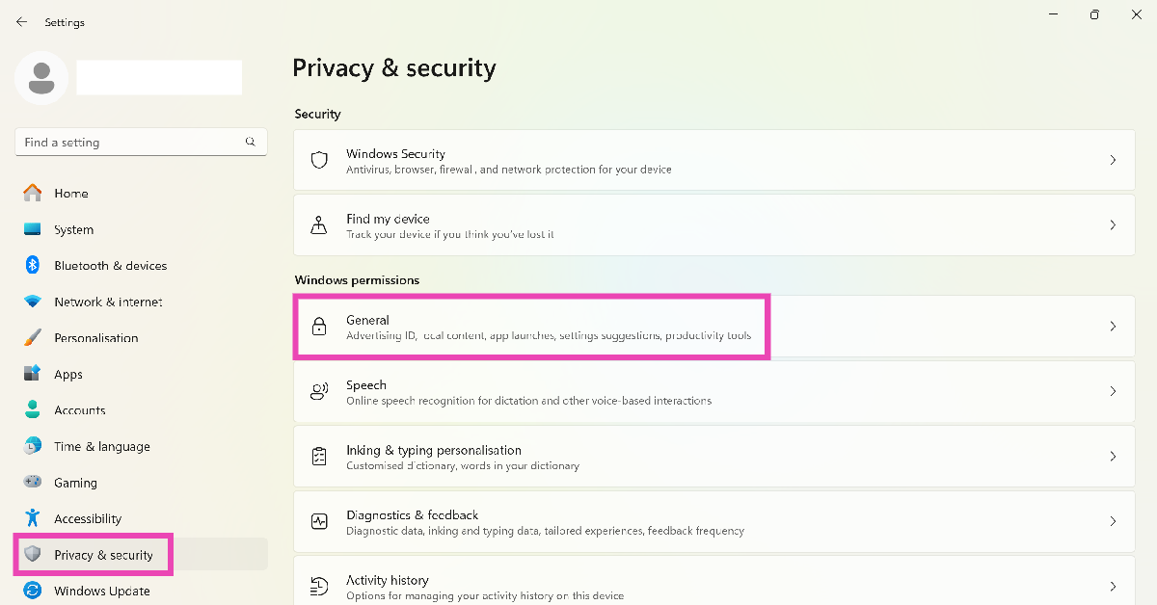The height and width of the screenshot is (605, 1157).
Task: Select Accessibility in the sidebar
Action: coord(88,519)
